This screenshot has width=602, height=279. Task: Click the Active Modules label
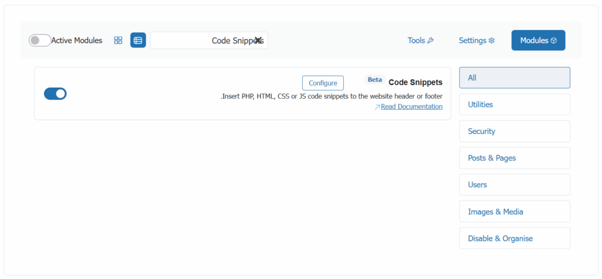[77, 41]
